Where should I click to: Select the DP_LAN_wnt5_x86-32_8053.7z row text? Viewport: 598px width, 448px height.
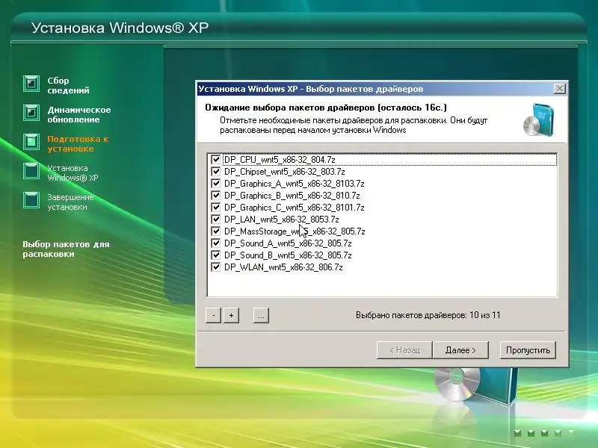pos(282,220)
